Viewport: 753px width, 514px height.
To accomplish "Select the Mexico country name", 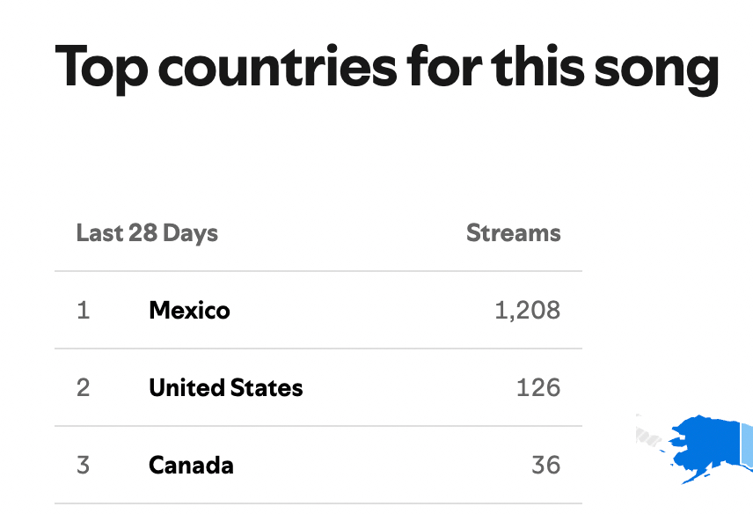I will coord(189,311).
